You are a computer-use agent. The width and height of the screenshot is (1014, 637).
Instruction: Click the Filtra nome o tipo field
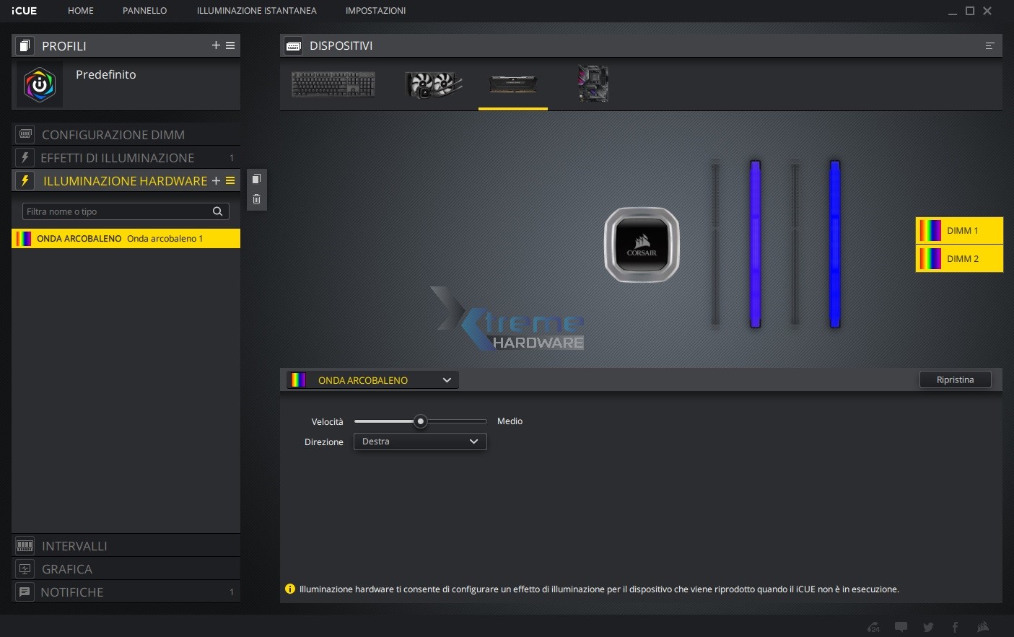117,211
